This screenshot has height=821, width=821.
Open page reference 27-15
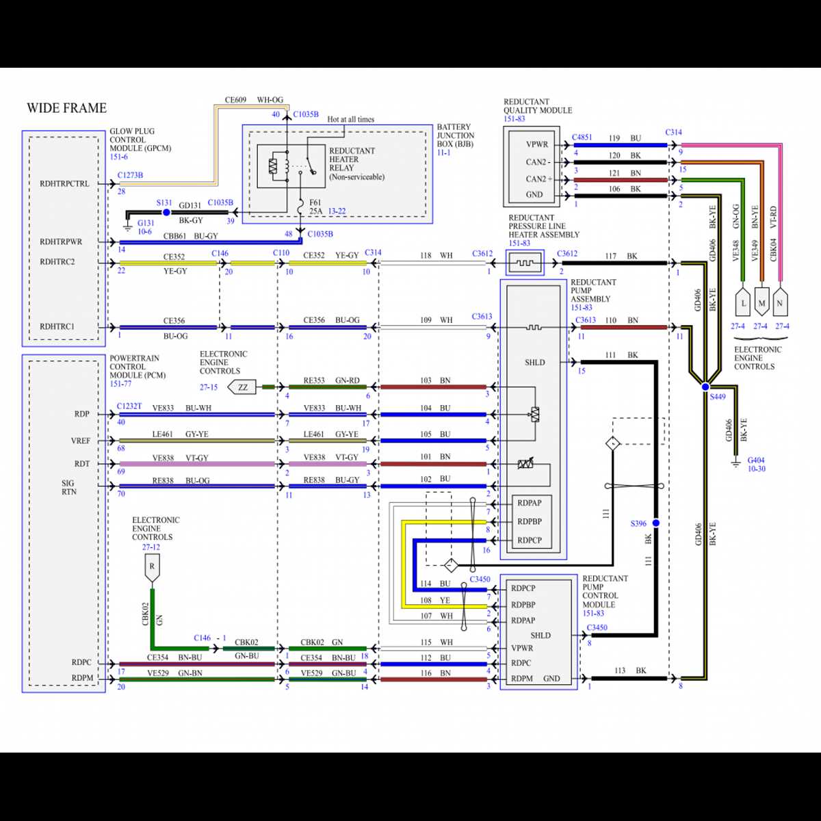click(209, 387)
